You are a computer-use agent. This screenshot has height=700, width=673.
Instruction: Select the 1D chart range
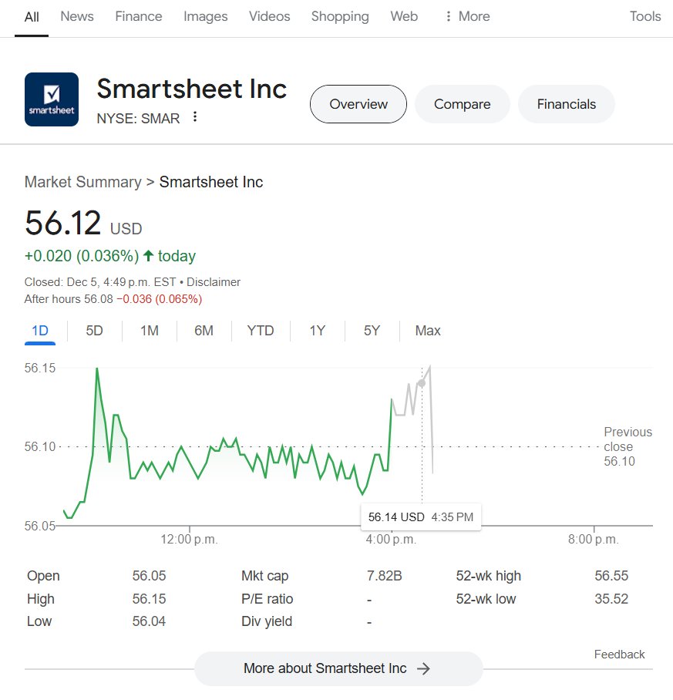coord(40,331)
